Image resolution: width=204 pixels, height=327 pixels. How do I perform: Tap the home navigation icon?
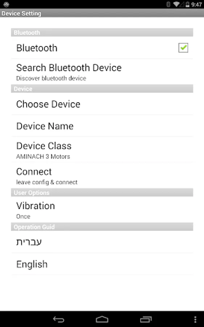(x=102, y=319)
